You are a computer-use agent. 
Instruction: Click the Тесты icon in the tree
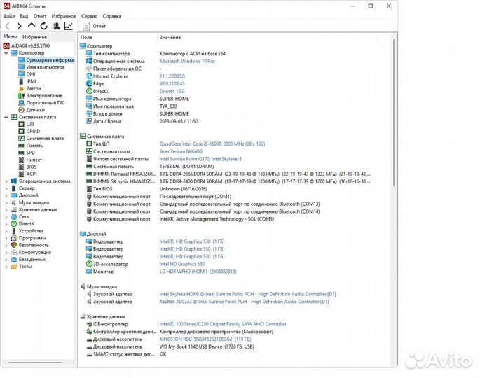point(14,267)
